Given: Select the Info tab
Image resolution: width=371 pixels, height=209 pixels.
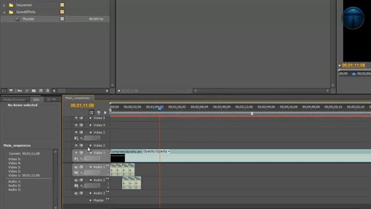Looking at the screenshot, I should [36, 99].
